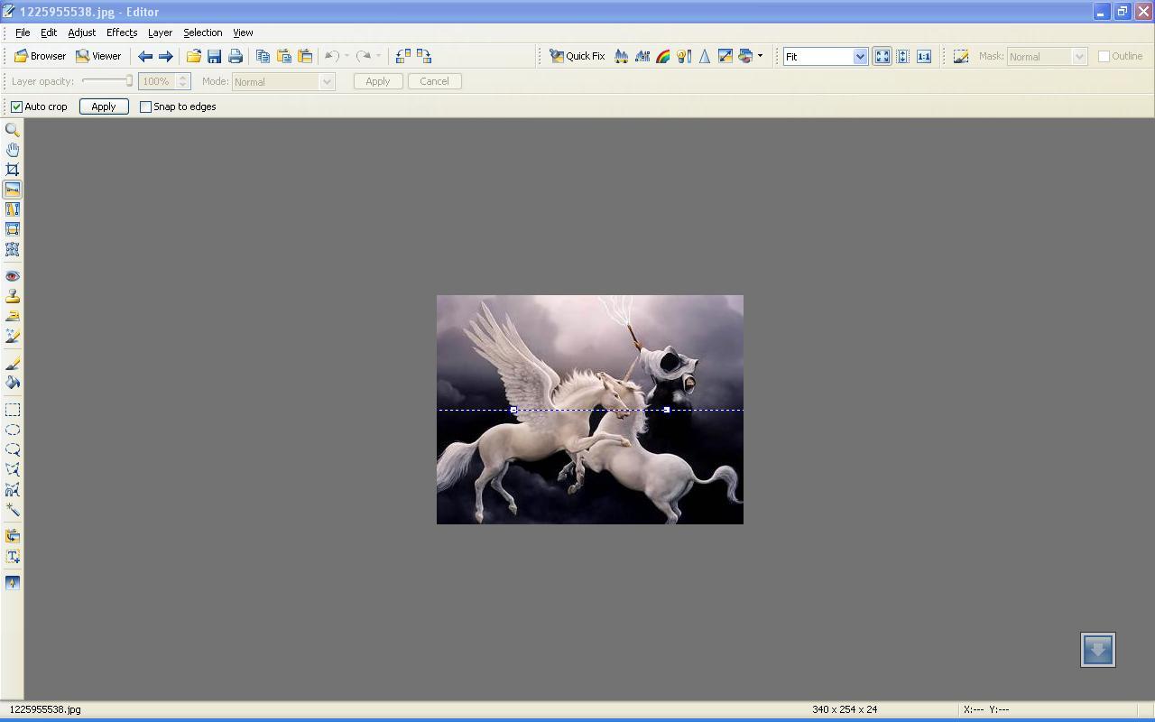
Task: Pick the Lasso selection tool
Action: (x=13, y=450)
